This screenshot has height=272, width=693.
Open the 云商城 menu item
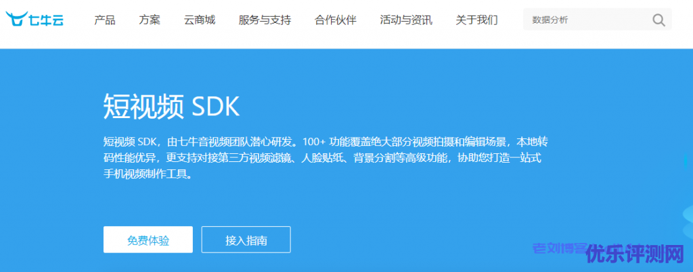click(200, 20)
